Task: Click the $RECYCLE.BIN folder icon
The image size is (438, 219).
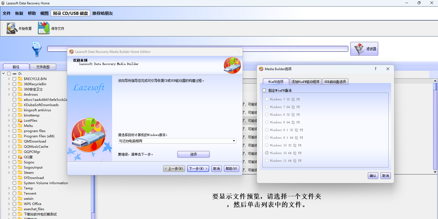Action: [20, 79]
